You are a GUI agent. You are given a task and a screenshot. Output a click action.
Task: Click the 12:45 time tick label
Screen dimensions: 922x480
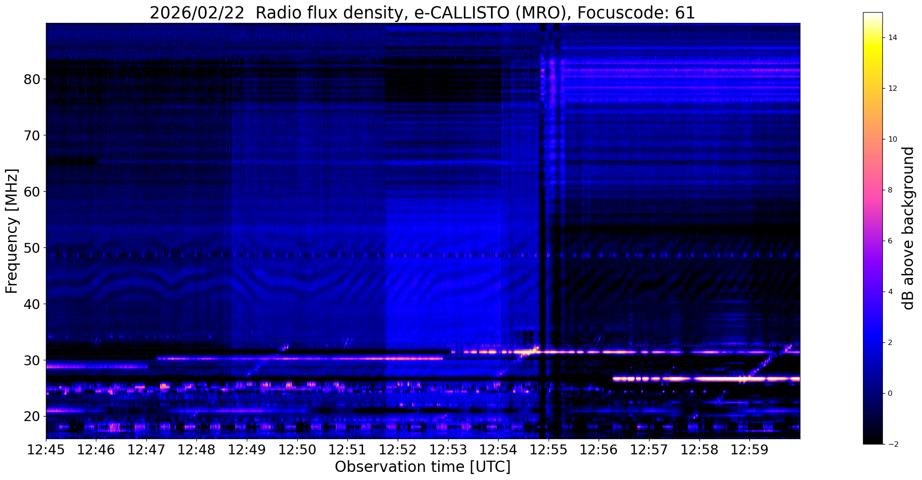(46, 450)
